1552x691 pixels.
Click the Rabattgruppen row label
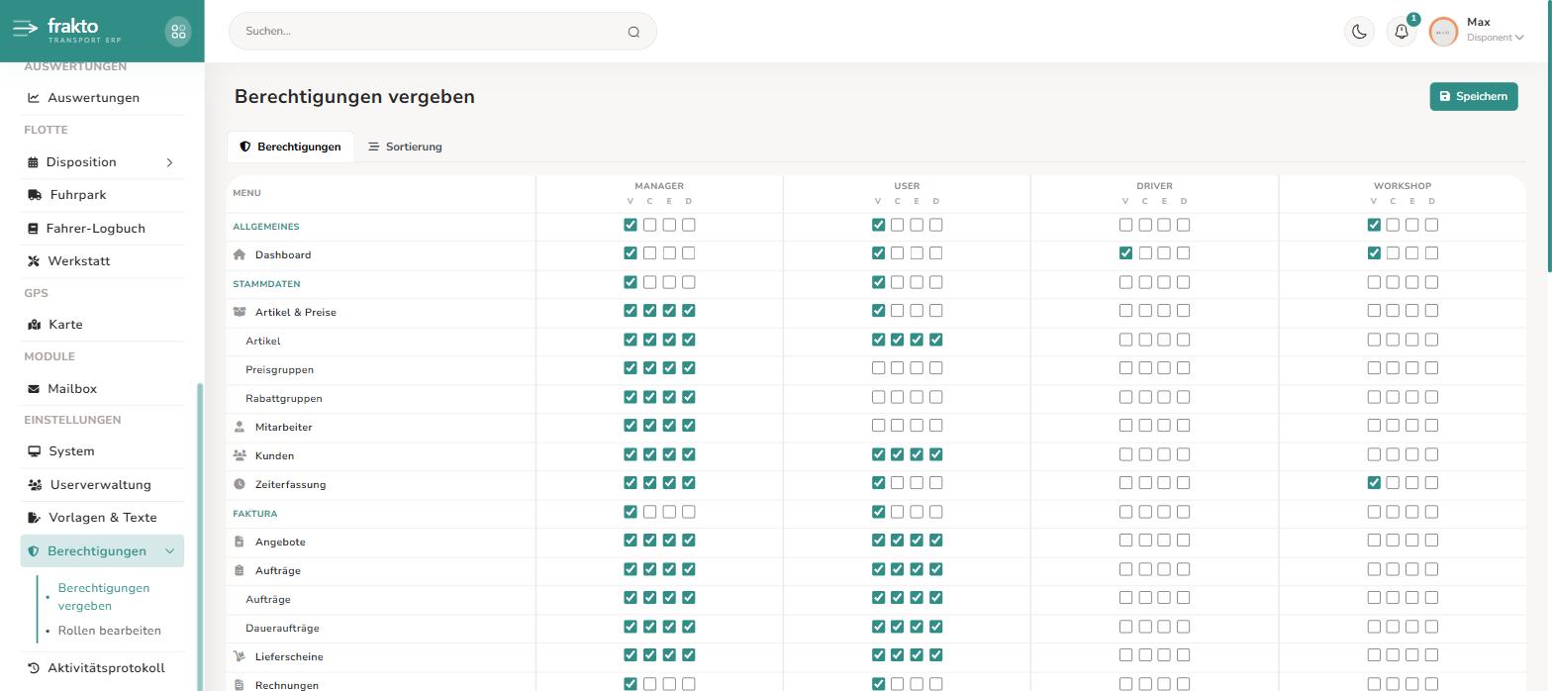click(x=284, y=398)
